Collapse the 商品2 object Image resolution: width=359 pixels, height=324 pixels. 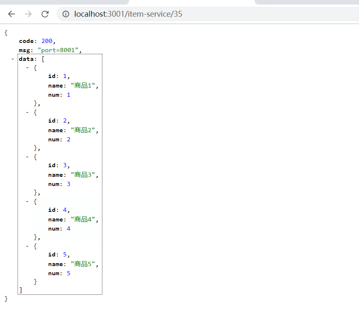pyautogui.click(x=27, y=112)
